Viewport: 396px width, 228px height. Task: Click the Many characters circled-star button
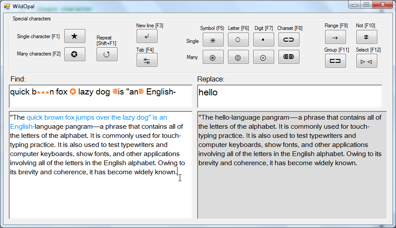74,54
